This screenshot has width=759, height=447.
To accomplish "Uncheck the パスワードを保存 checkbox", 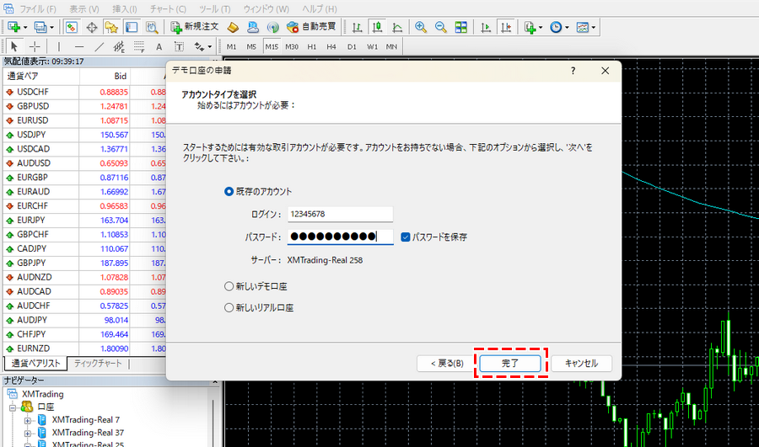I will [406, 237].
